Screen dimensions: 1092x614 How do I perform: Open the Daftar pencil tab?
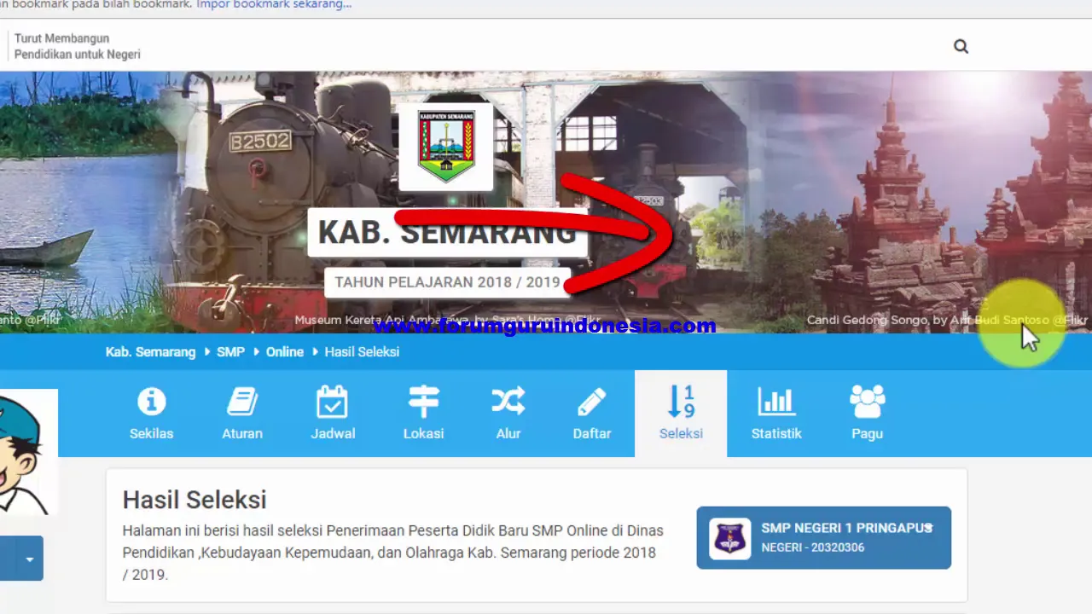coord(592,414)
